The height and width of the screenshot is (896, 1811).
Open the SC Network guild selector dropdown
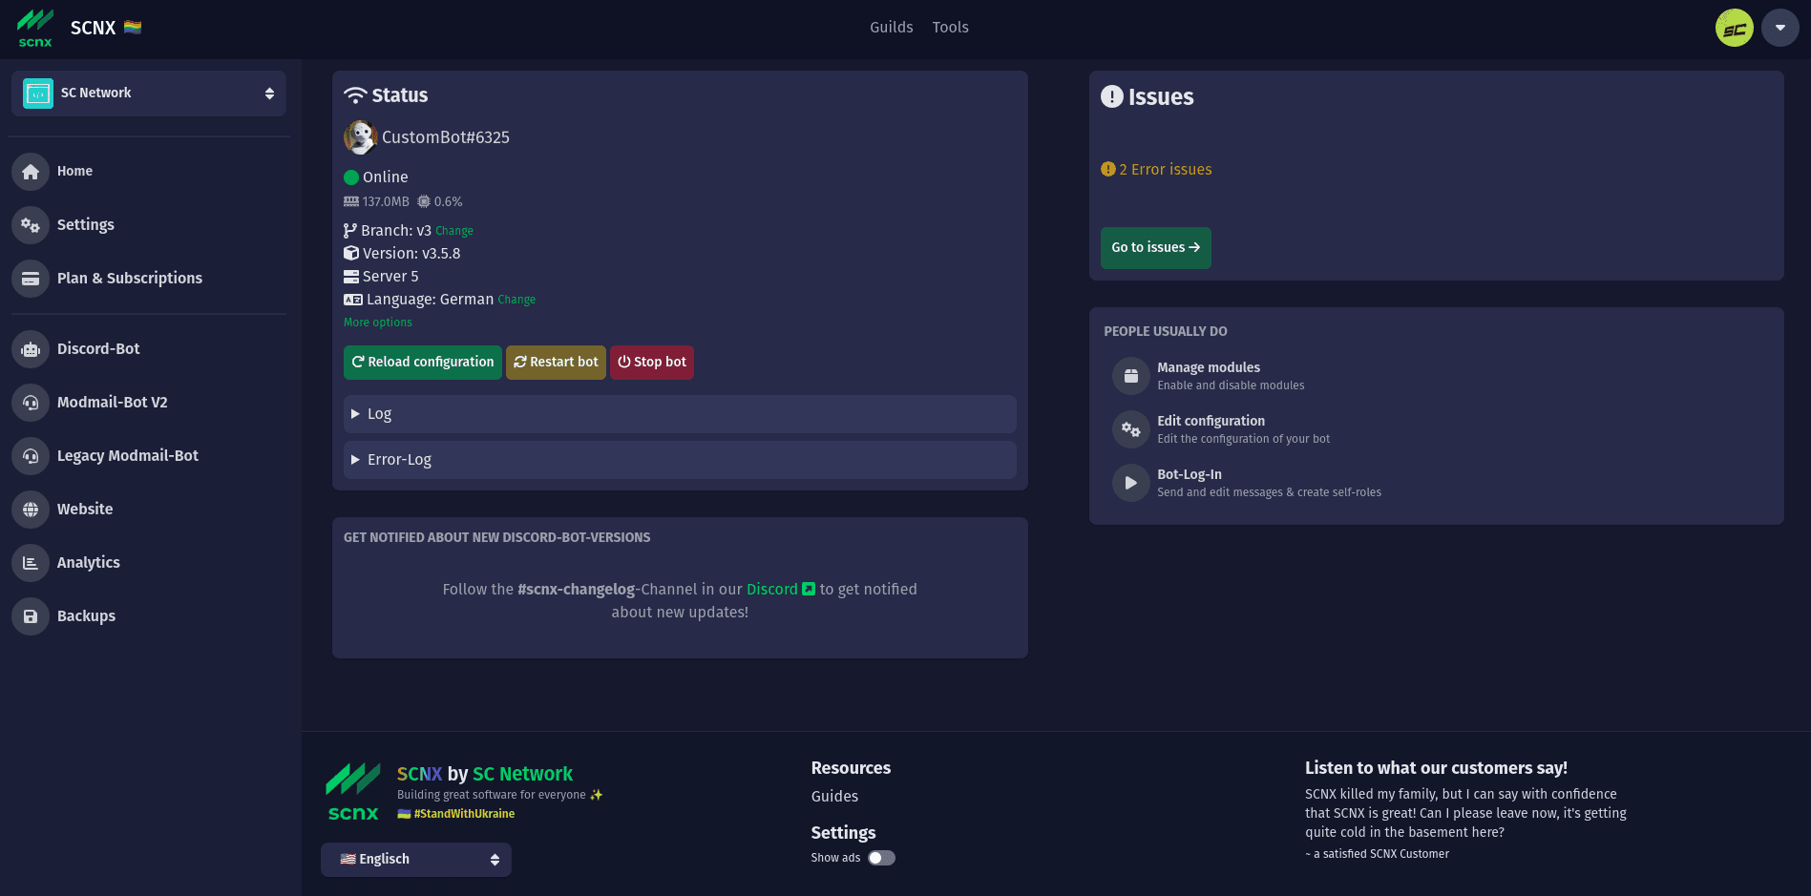tap(149, 94)
